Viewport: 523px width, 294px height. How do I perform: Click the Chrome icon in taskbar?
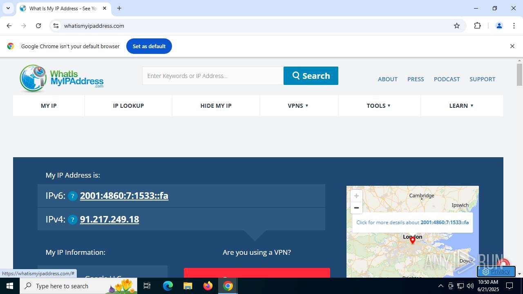coord(228,286)
